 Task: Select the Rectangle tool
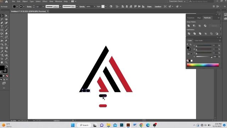[x=2, y=30]
